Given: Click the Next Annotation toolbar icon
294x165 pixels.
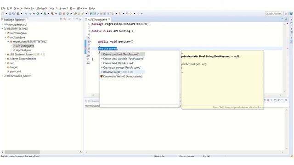Looking at the screenshot, I should pos(113,13).
